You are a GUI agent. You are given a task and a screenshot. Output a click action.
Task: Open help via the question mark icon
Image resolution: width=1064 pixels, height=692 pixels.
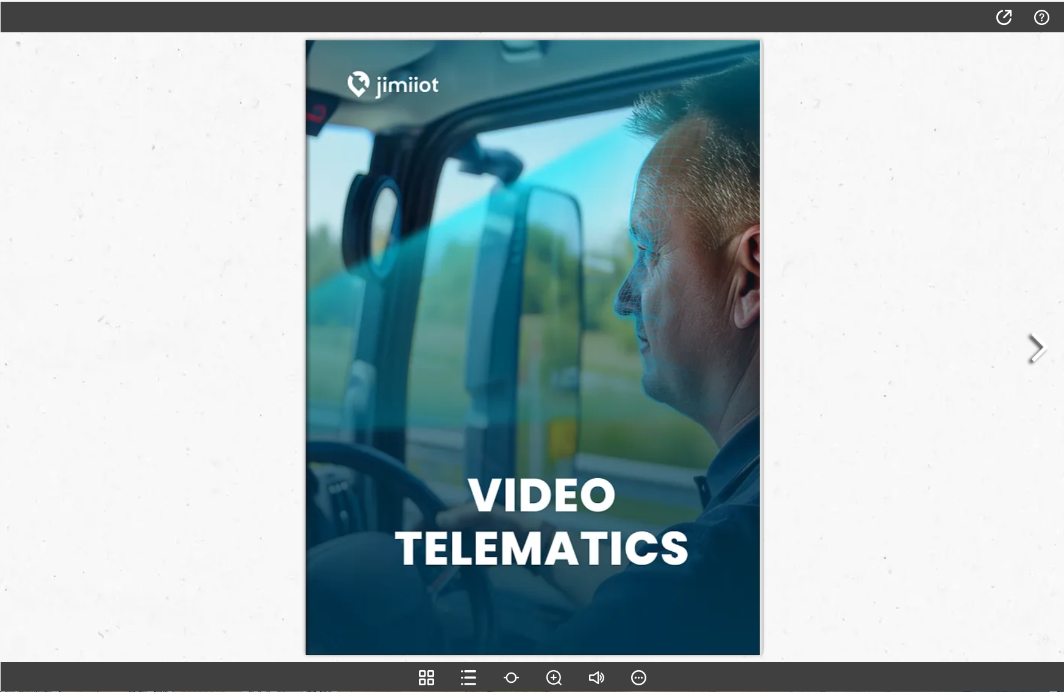point(1041,17)
